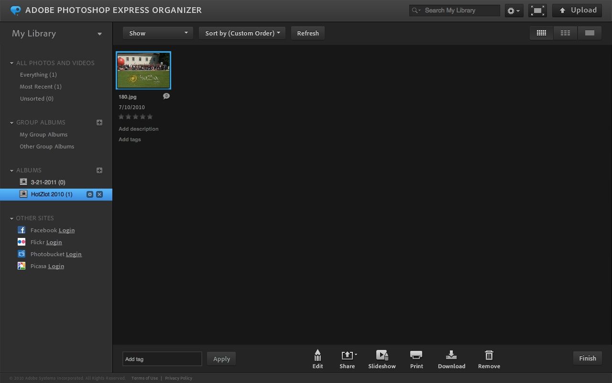The width and height of the screenshot is (612, 383).
Task: Click the Photobucket icon
Action: (22, 254)
